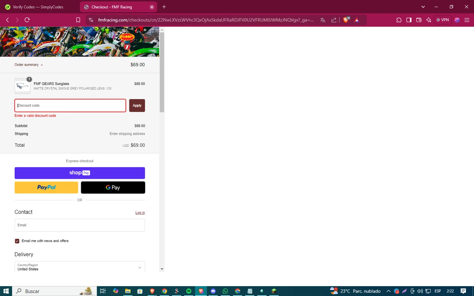The width and height of the screenshot is (474, 296).
Task: Go back to the previous page
Action: (8, 20)
